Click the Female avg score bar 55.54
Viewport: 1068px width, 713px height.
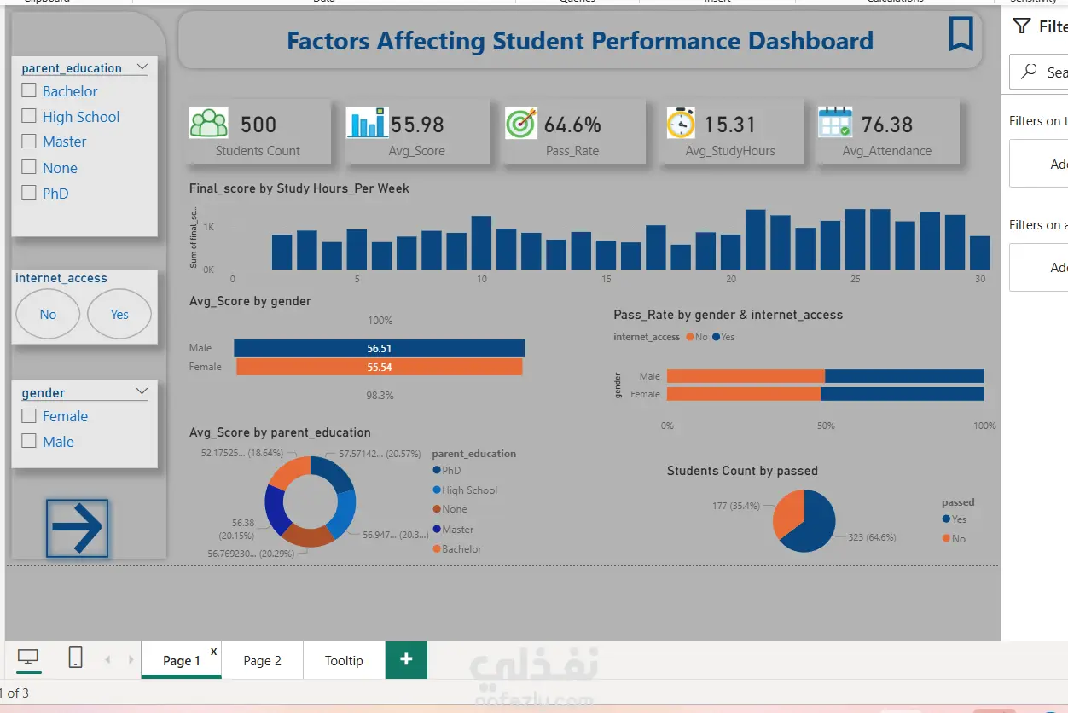click(x=379, y=367)
